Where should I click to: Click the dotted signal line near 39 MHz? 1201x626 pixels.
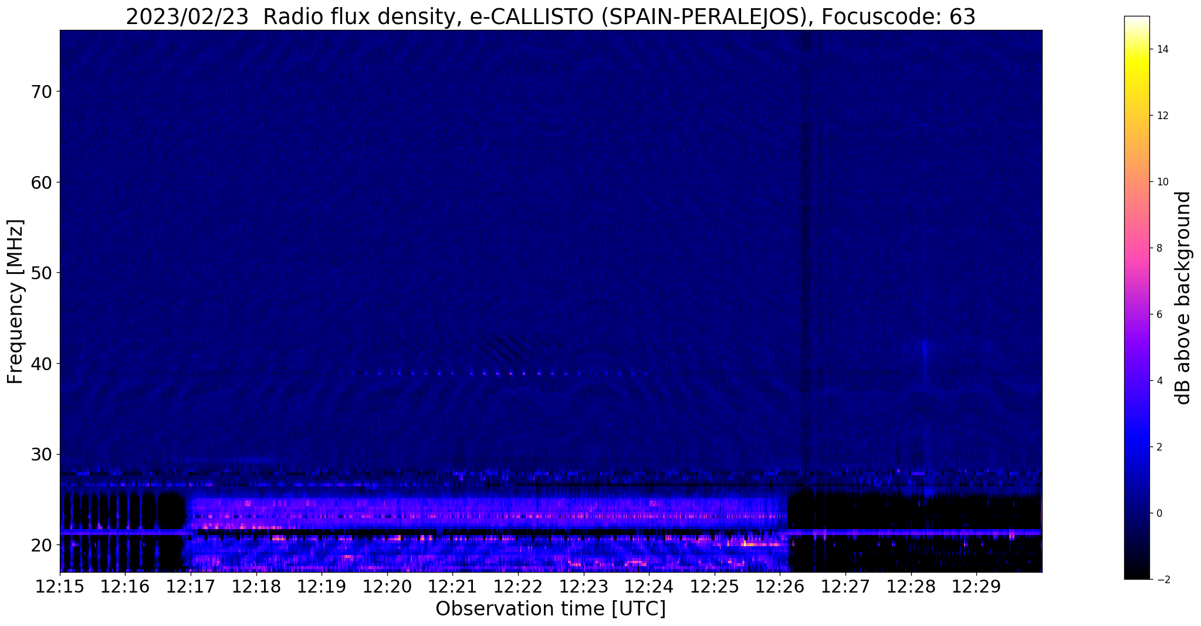[505, 373]
